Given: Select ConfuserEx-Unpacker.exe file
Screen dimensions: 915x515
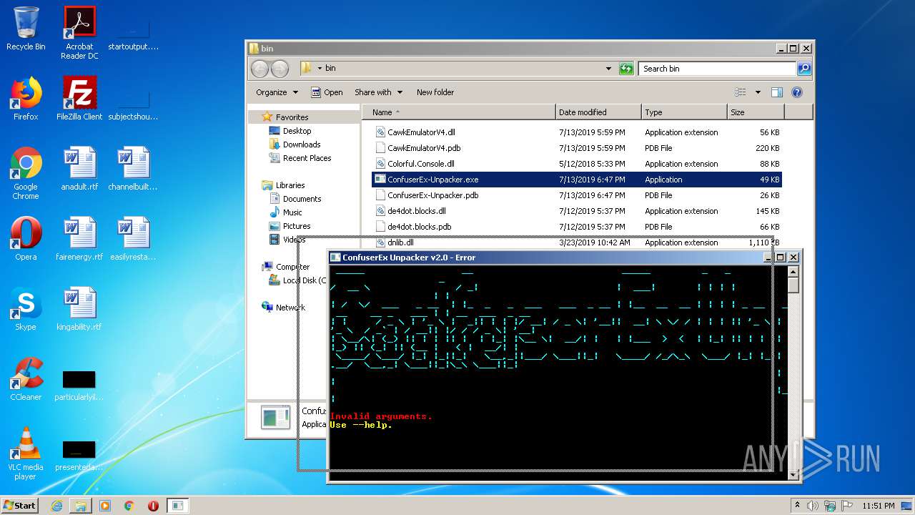Looking at the screenshot, I should pos(577,180).
